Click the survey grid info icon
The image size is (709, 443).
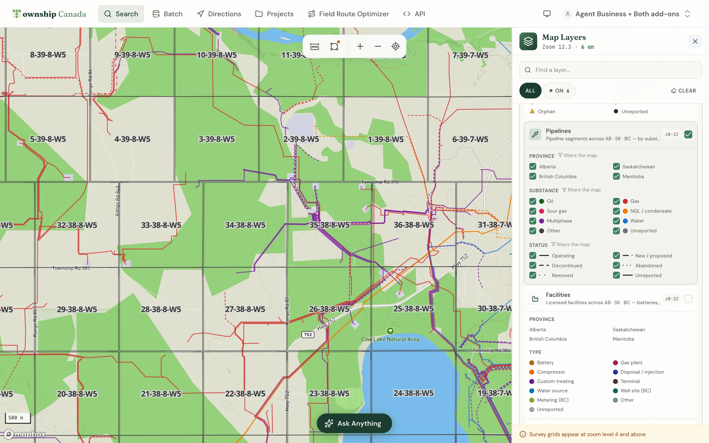click(x=523, y=434)
